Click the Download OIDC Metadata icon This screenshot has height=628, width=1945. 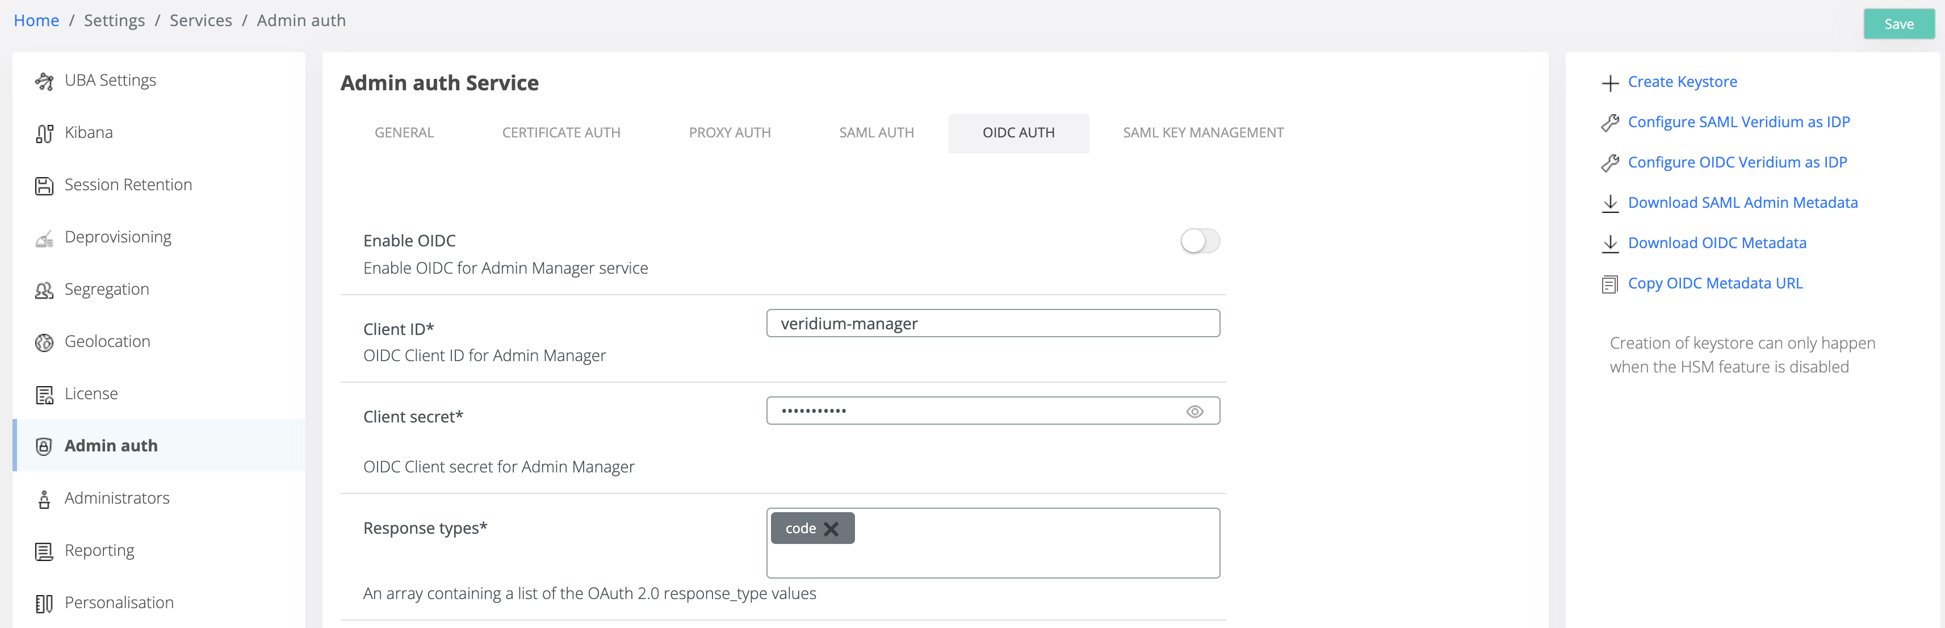tap(1609, 243)
